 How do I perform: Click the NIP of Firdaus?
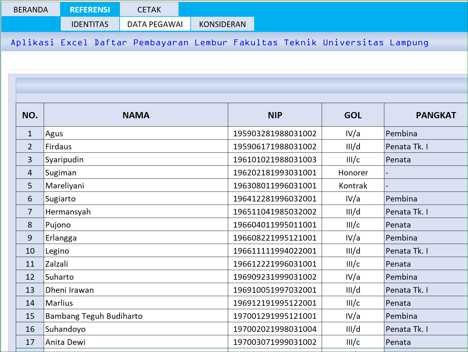[274, 146]
